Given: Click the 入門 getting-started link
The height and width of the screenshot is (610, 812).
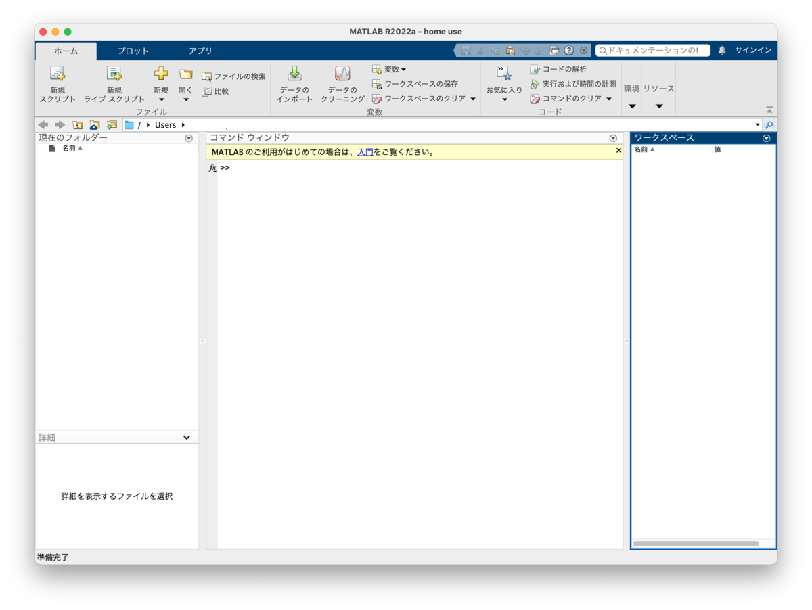Looking at the screenshot, I should (x=365, y=151).
